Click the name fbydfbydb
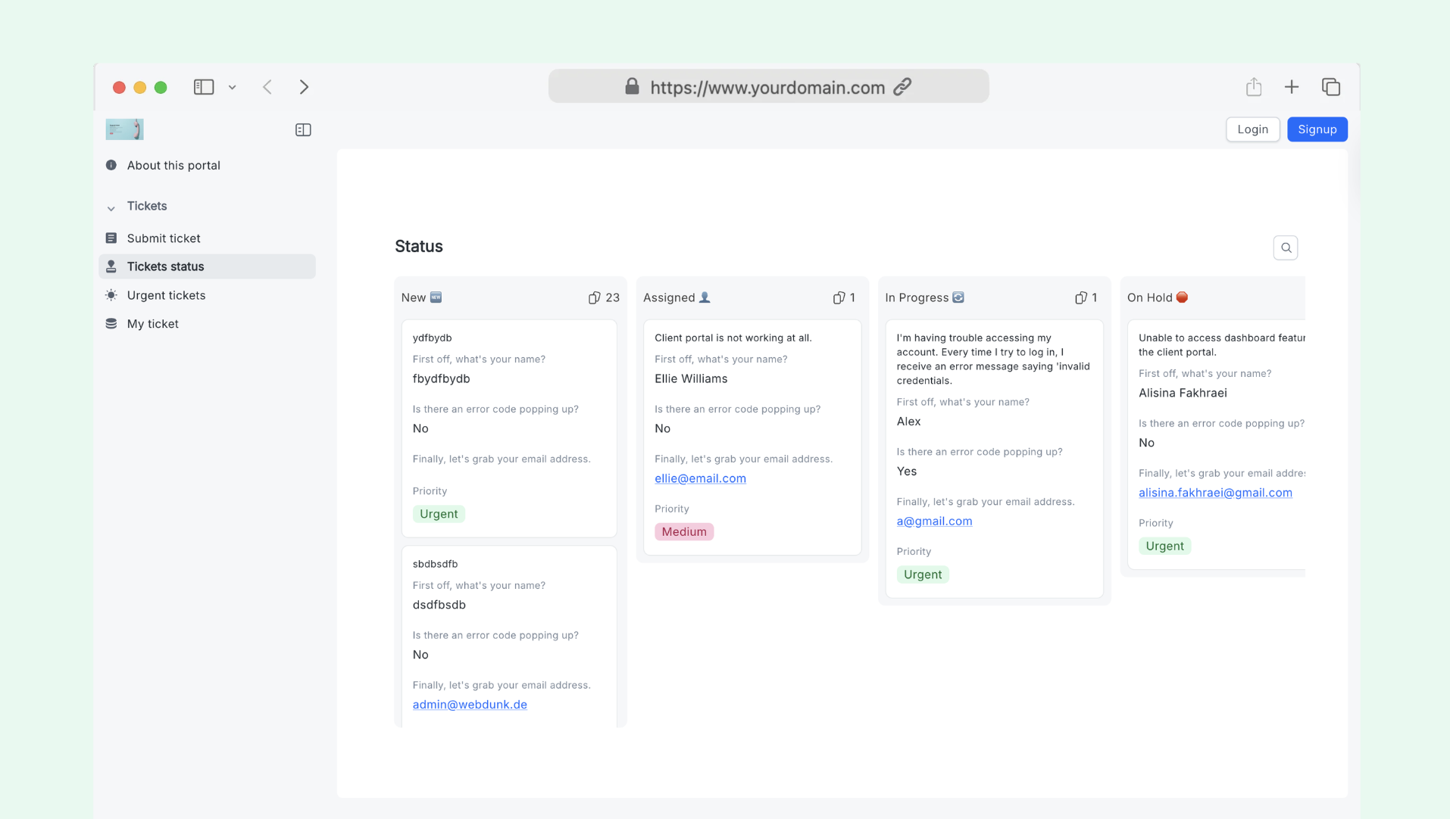This screenshot has height=819, width=1450. [441, 379]
